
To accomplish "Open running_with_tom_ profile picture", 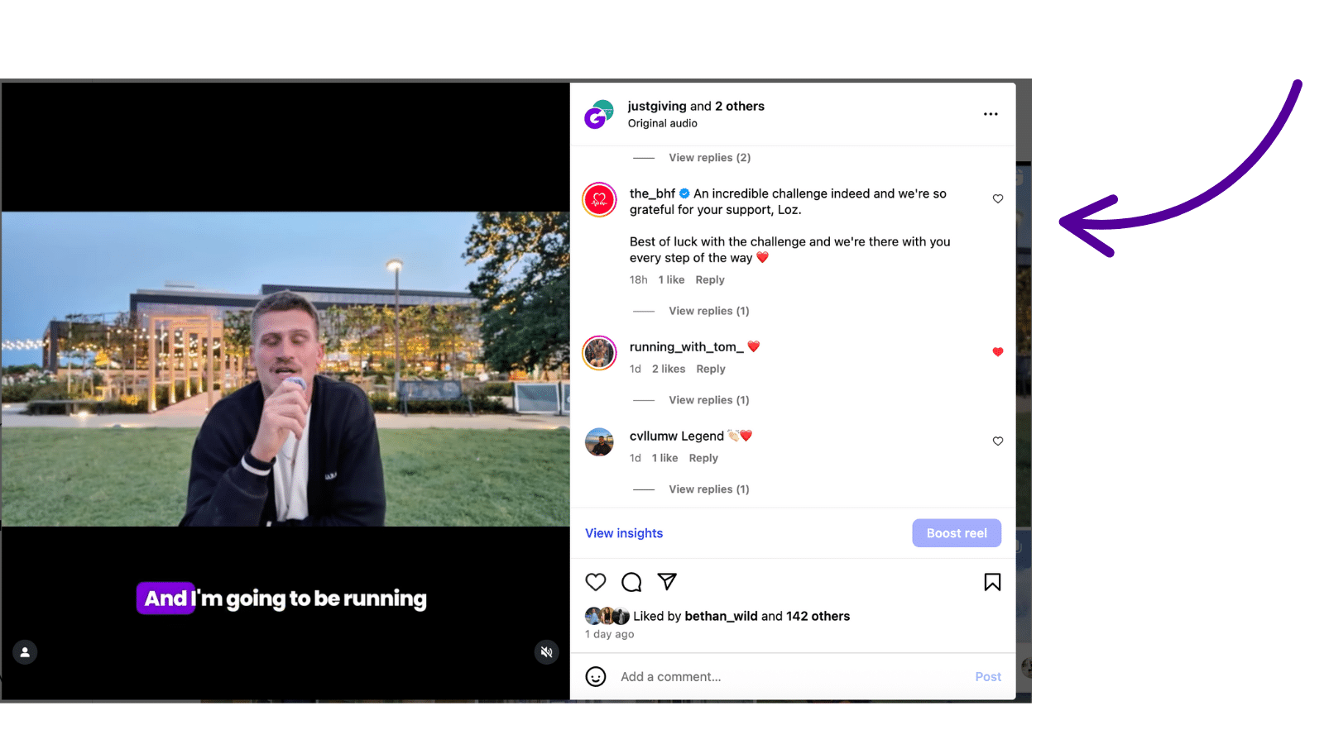I will [599, 353].
